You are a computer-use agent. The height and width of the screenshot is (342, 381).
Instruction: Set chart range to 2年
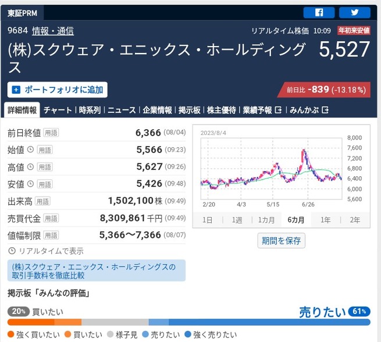point(355,220)
